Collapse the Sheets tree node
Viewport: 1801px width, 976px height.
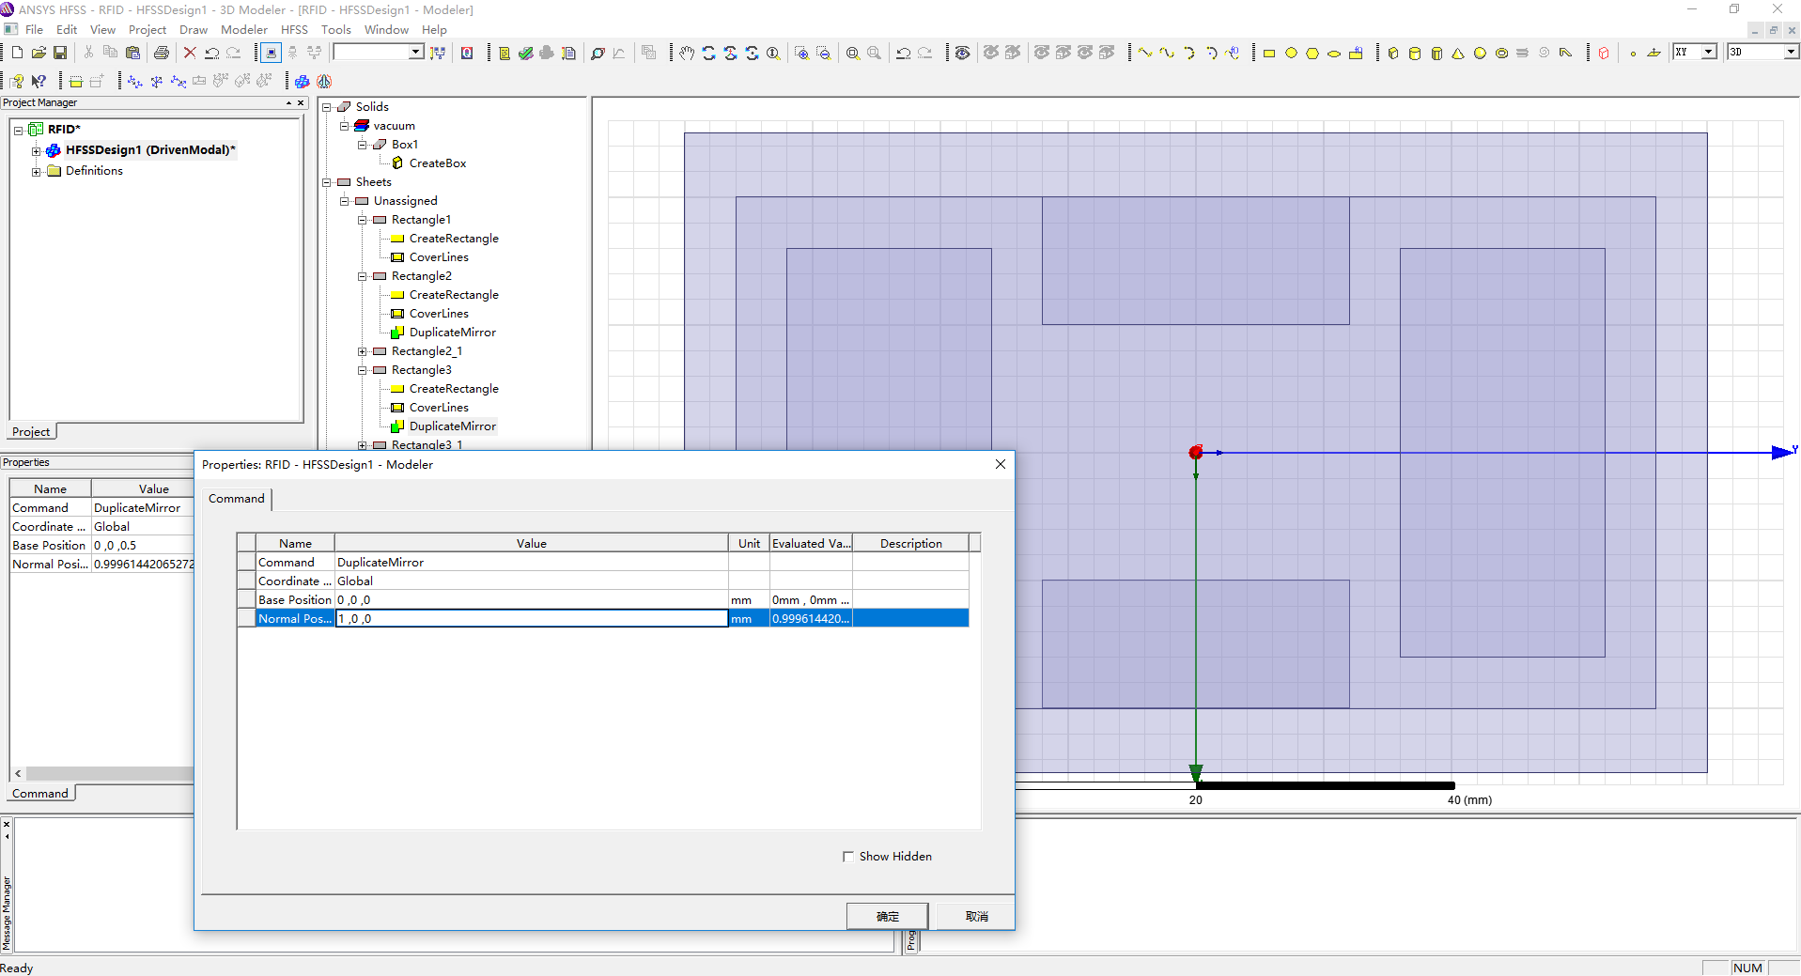pos(327,182)
